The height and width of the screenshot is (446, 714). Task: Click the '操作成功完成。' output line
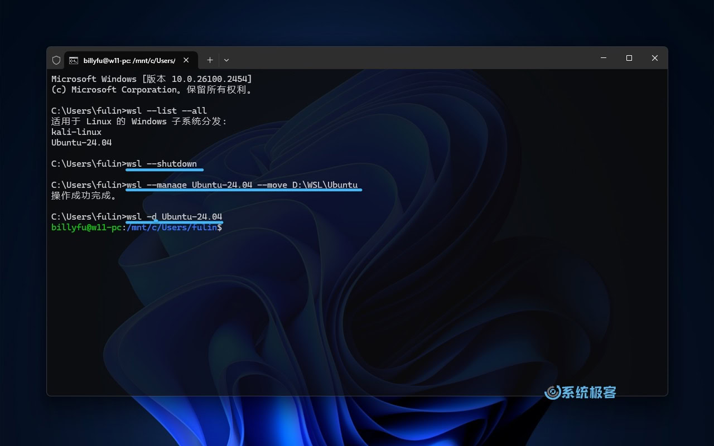84,196
